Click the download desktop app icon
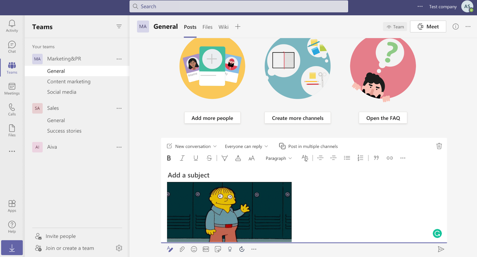Viewport: 477px width, 257px height. click(12, 248)
